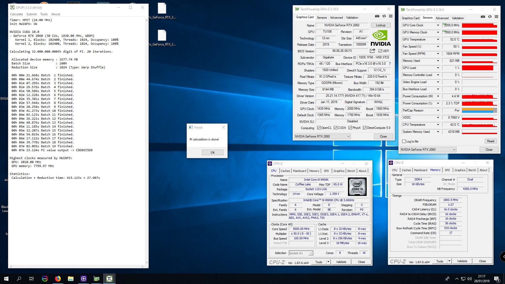This screenshot has width=505, height=284.
Task: Click the AURA ring icon on taskbar
Action: tap(45, 279)
